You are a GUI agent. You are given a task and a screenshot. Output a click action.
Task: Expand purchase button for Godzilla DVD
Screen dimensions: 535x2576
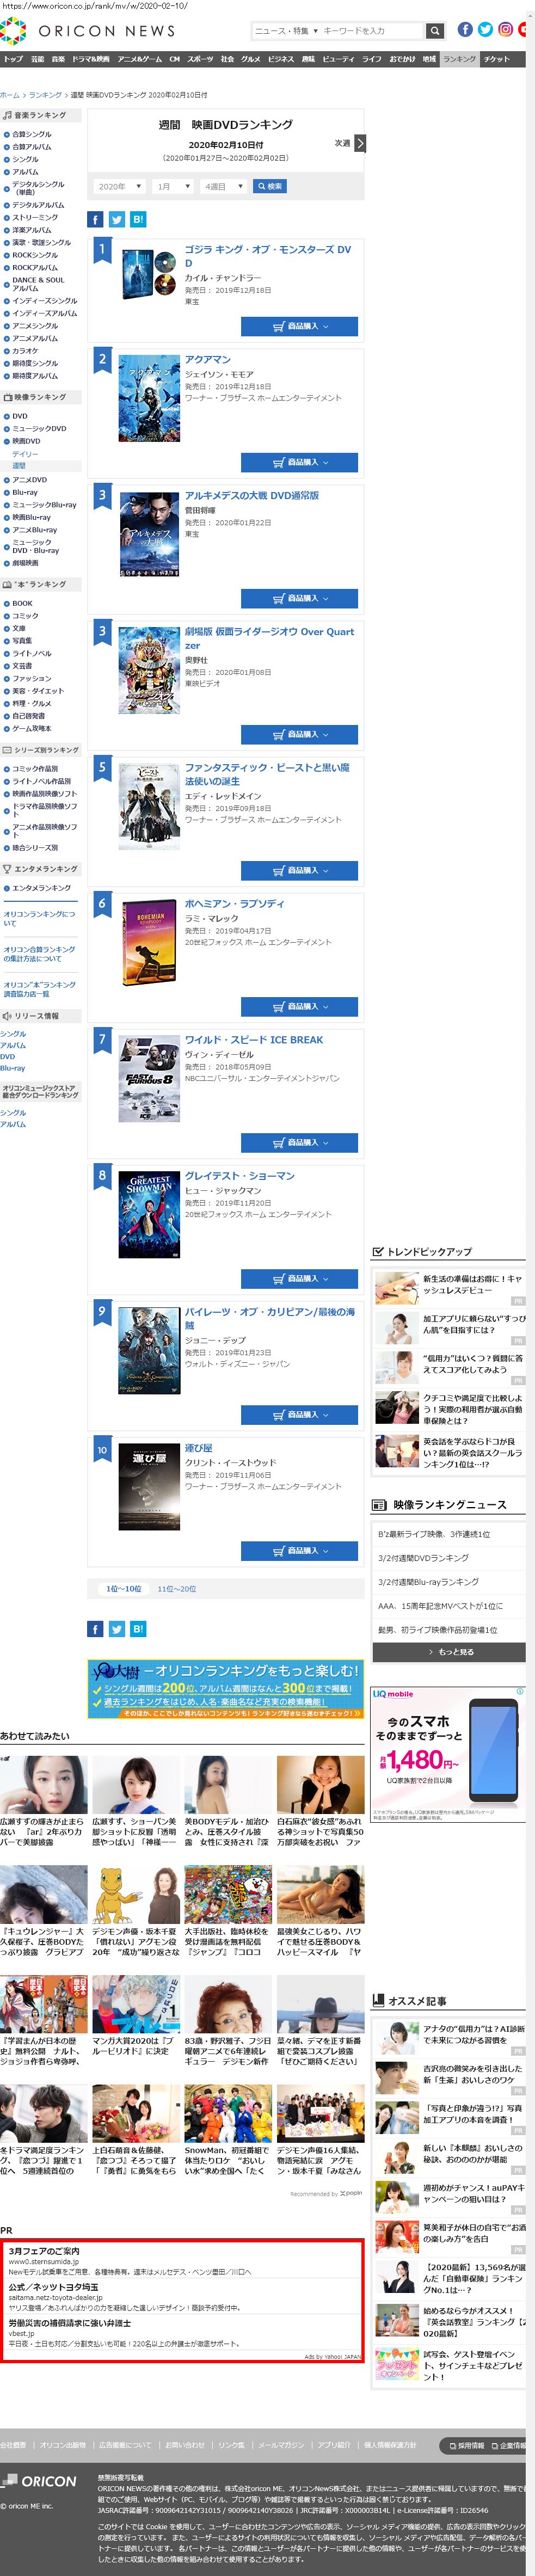click(299, 326)
